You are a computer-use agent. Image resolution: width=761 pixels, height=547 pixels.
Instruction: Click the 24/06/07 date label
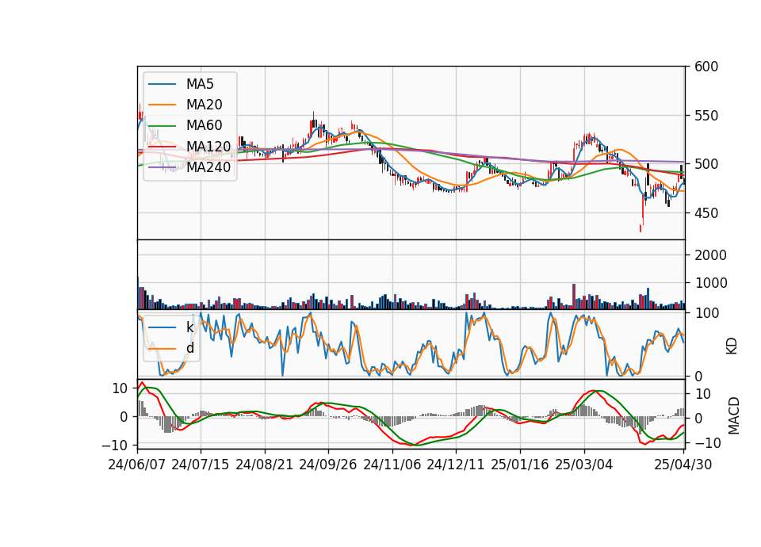(x=137, y=465)
